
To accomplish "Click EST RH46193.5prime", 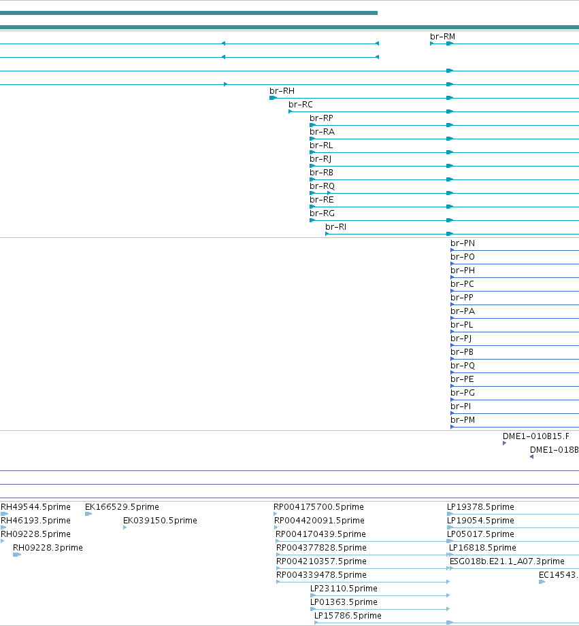I will point(35,520).
